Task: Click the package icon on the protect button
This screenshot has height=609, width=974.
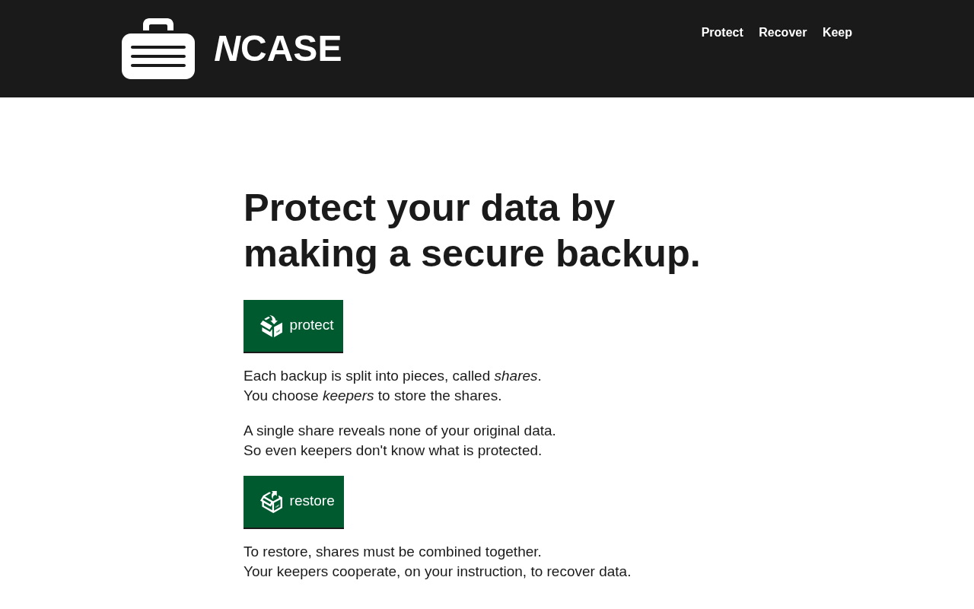Action: coord(272,326)
